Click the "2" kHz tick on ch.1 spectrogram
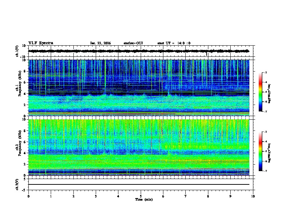 (25, 105)
